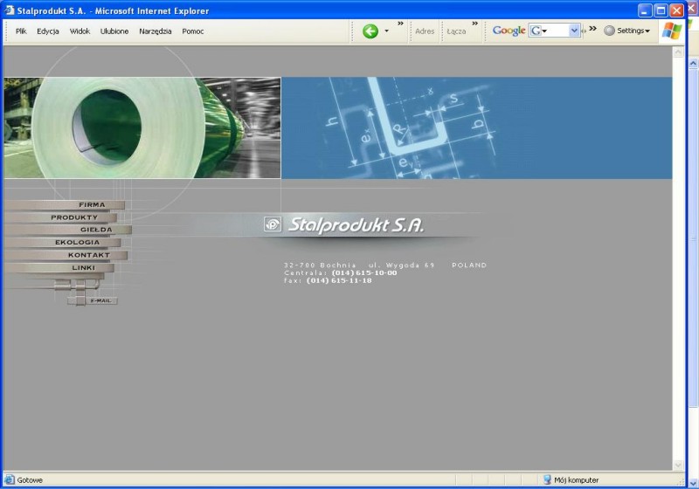Click the Mój komputer zone icon
Image resolution: width=699 pixels, height=489 pixels.
click(x=548, y=479)
